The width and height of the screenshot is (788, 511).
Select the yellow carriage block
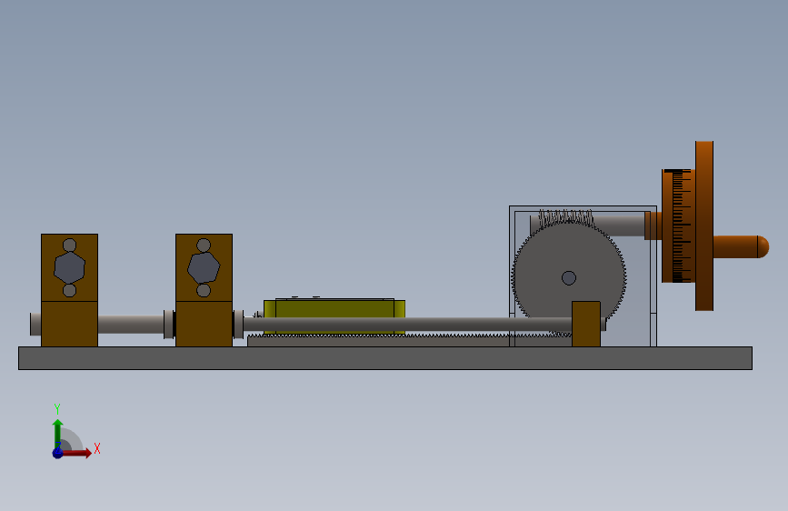click(x=334, y=308)
